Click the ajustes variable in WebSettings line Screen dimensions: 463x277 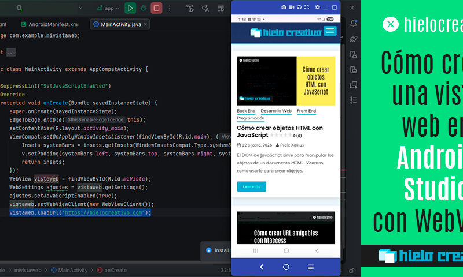(x=57, y=188)
